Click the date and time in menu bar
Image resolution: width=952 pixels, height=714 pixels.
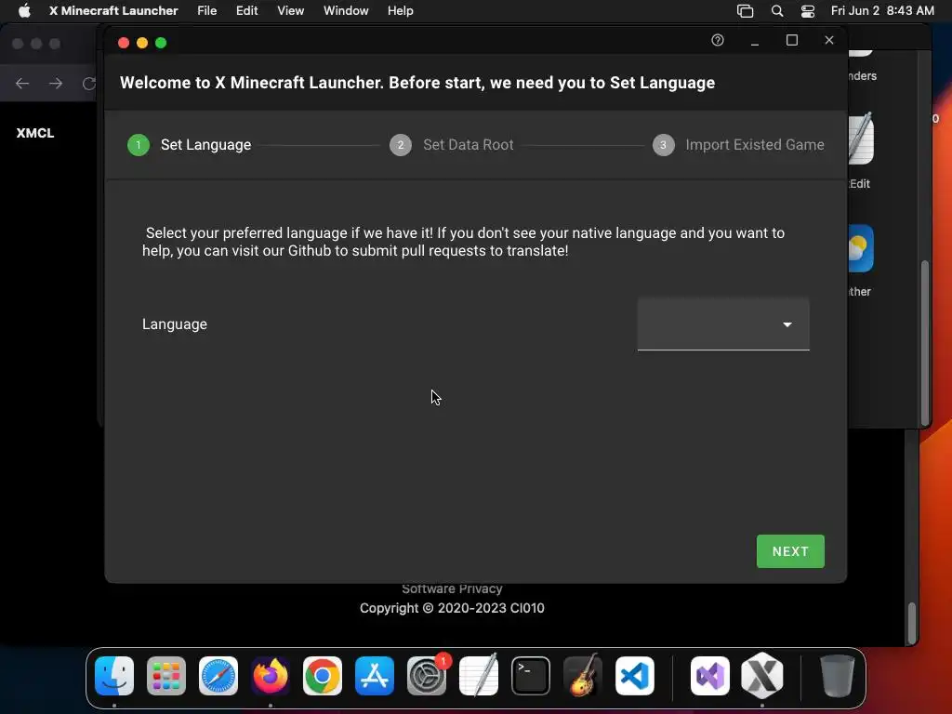[x=882, y=11]
